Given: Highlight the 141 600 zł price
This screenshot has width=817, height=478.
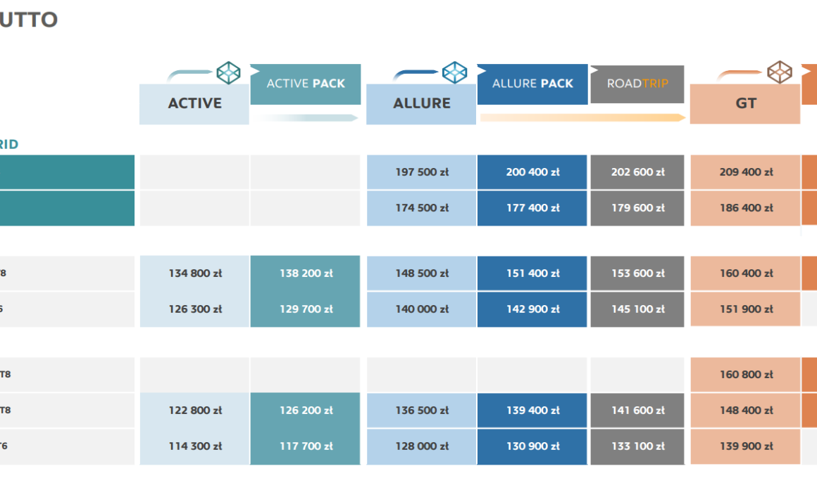Looking at the screenshot, I should coord(637,411).
